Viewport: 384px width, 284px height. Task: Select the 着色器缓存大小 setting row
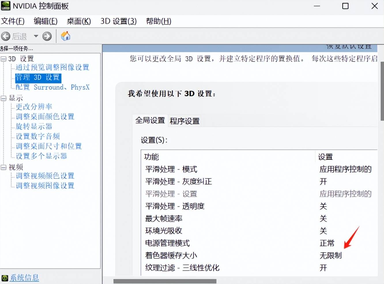171,255
